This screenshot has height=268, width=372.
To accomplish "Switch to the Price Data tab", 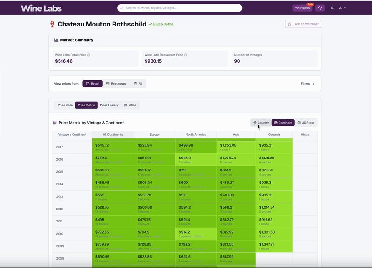I will 65,105.
